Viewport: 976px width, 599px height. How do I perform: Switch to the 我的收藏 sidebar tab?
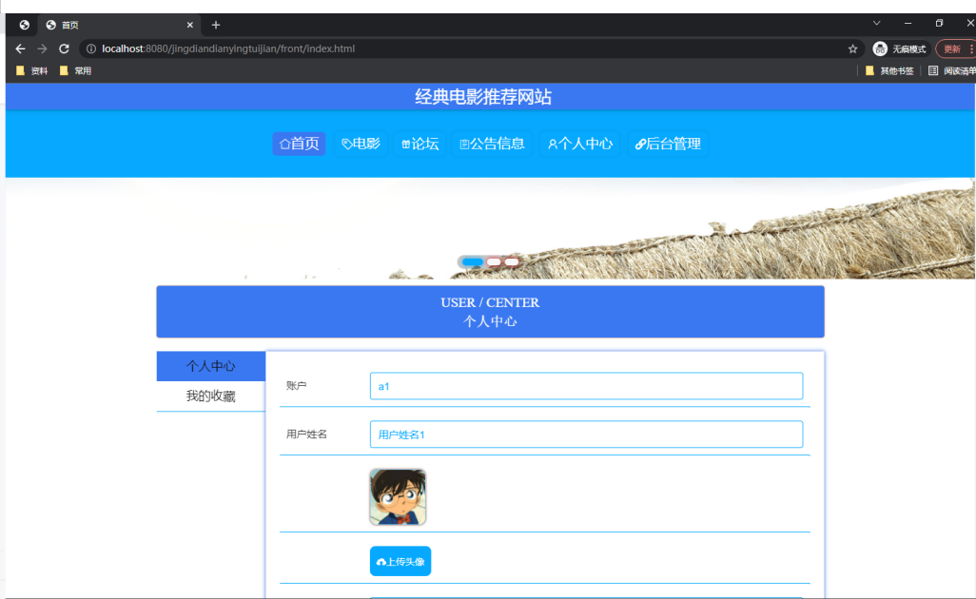point(211,396)
